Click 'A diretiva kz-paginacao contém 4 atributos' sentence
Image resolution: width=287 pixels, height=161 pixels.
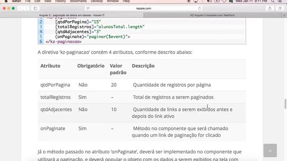tap(115, 52)
